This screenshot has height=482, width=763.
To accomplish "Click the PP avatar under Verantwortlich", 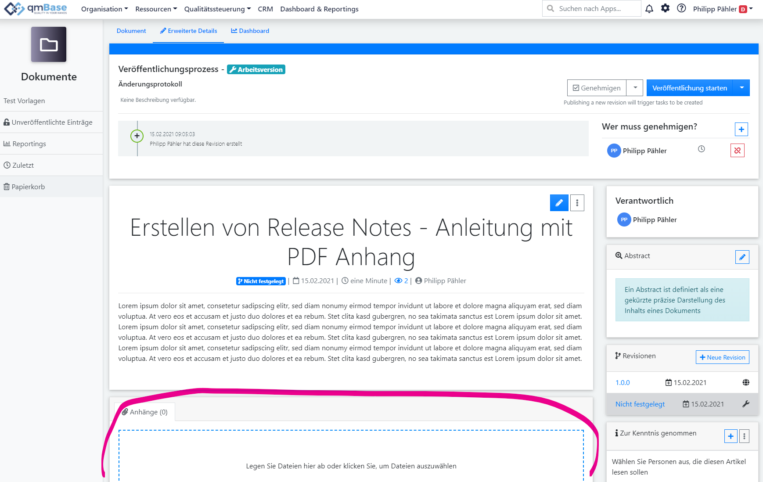I will [x=624, y=219].
